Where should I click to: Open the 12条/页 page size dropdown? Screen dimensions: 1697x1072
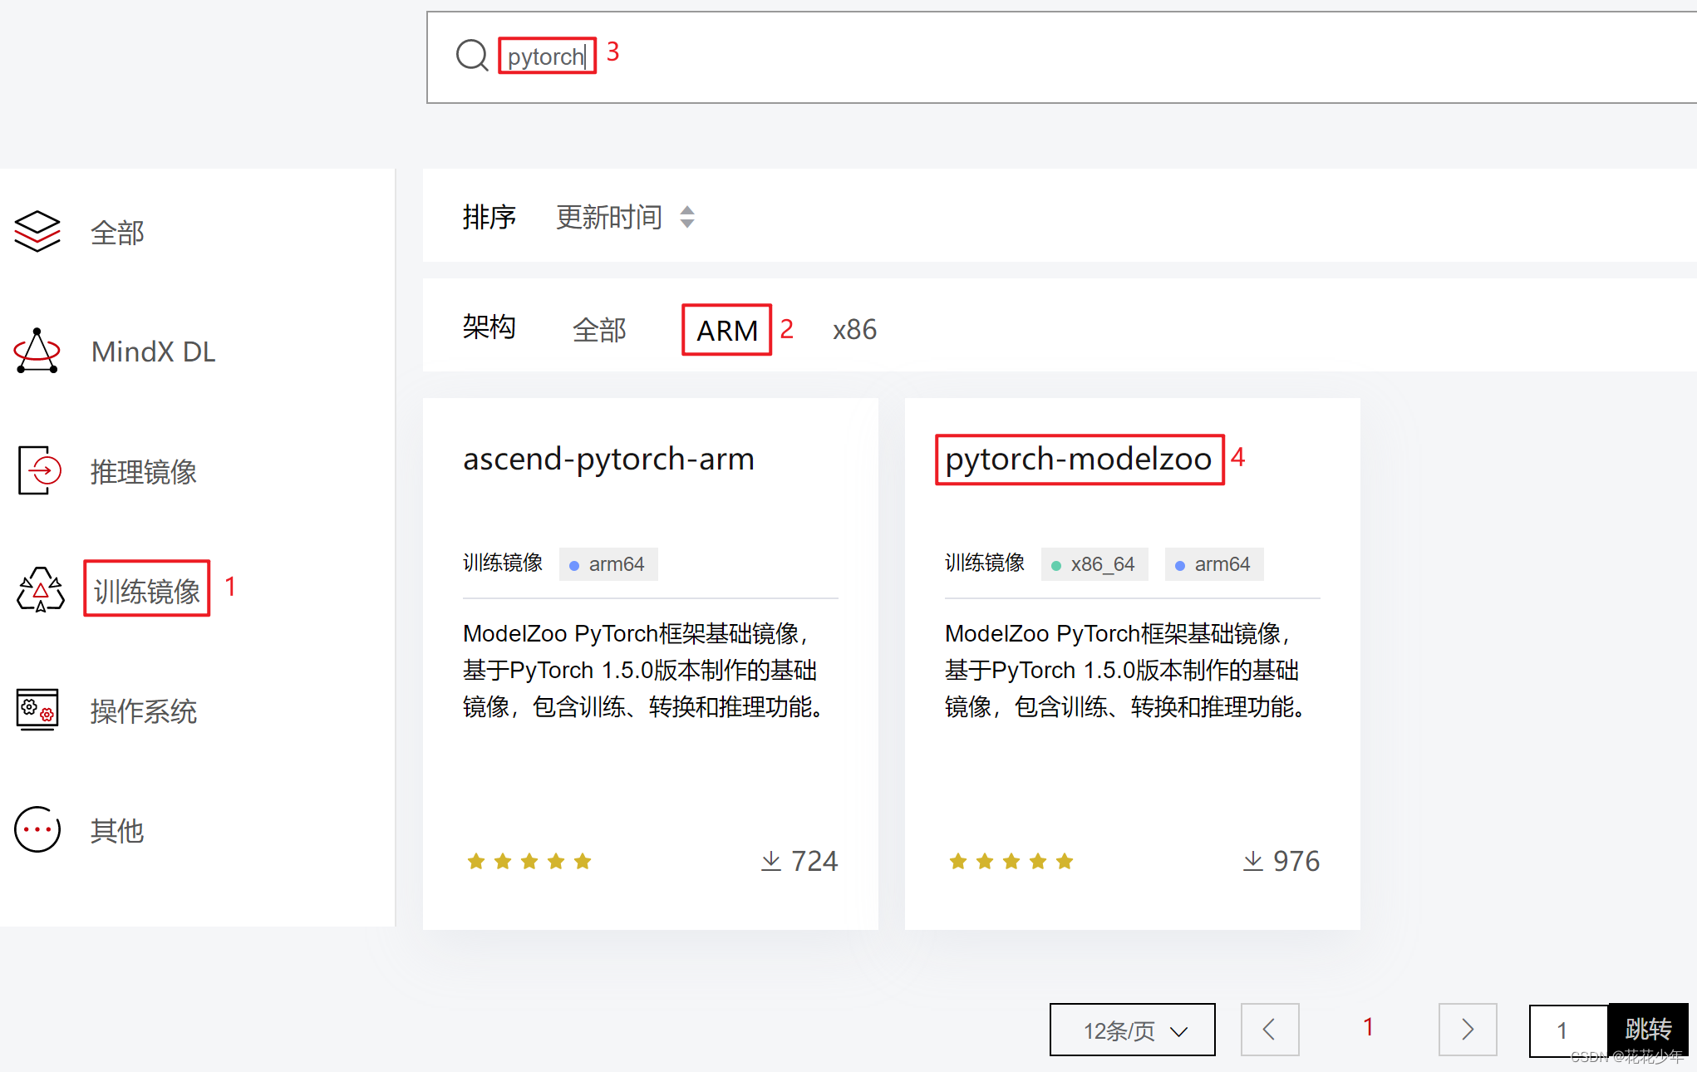1132,1030
